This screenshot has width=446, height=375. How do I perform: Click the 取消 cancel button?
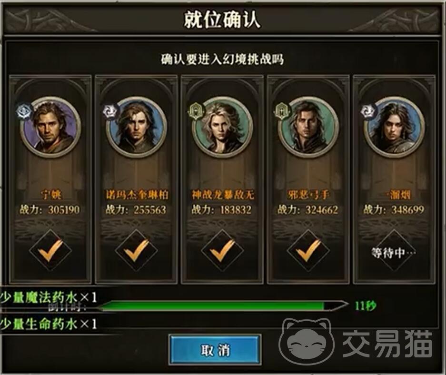[215, 350]
